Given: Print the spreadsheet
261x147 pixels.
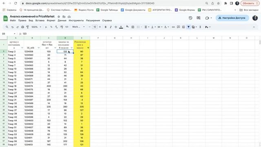Looking at the screenshot, I should pyautogui.click(x=22, y=27).
